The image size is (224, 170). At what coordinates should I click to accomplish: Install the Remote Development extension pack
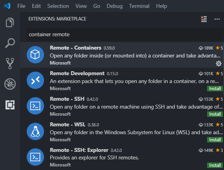pyautogui.click(x=215, y=89)
